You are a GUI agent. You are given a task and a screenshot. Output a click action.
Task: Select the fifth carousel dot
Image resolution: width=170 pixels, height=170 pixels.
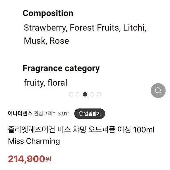click(x=99, y=94)
